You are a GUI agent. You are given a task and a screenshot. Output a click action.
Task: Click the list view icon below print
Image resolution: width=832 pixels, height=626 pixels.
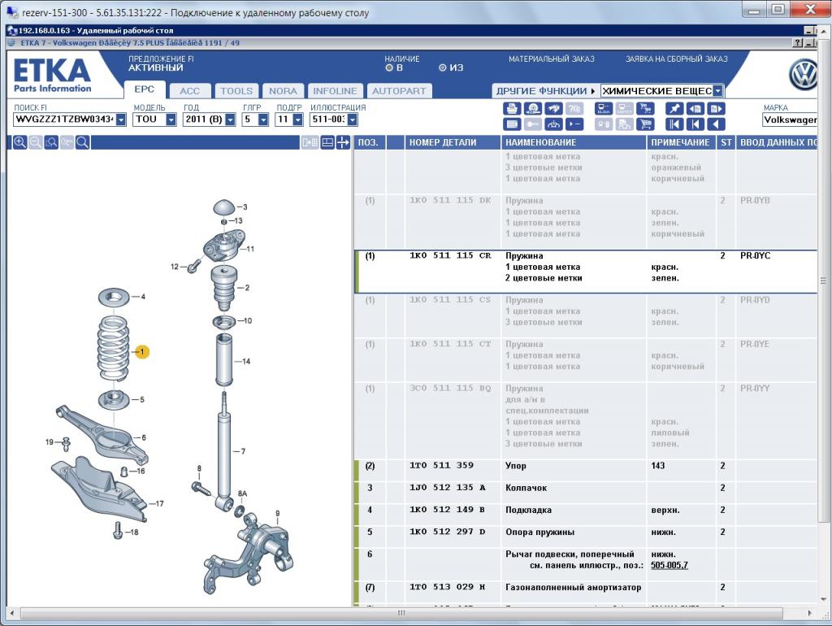click(512, 124)
